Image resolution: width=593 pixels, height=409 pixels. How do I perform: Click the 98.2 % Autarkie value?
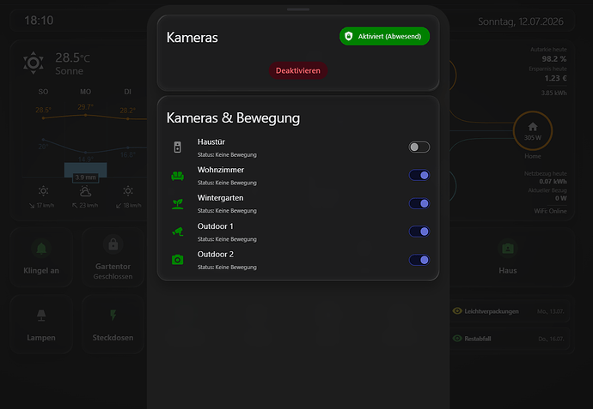tap(554, 59)
